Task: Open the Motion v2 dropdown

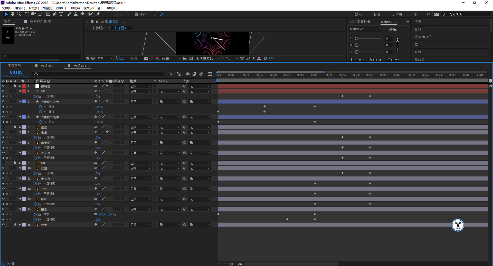Action: 365,29
